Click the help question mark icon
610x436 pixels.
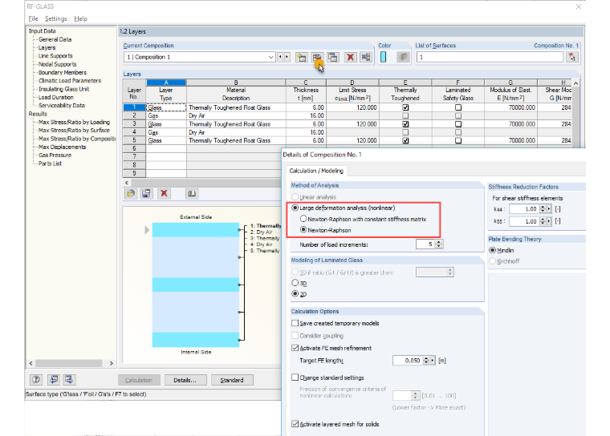pyautogui.click(x=36, y=379)
